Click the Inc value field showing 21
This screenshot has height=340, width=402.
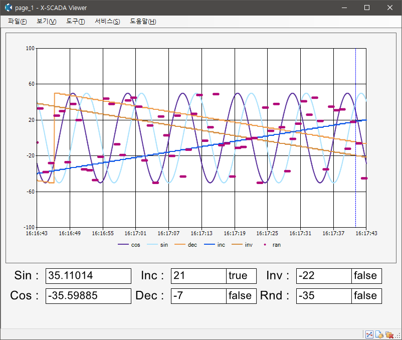click(x=198, y=276)
